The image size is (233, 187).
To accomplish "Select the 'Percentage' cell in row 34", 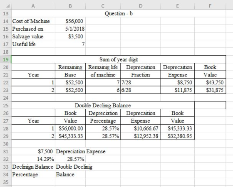I will tap(33, 175).
